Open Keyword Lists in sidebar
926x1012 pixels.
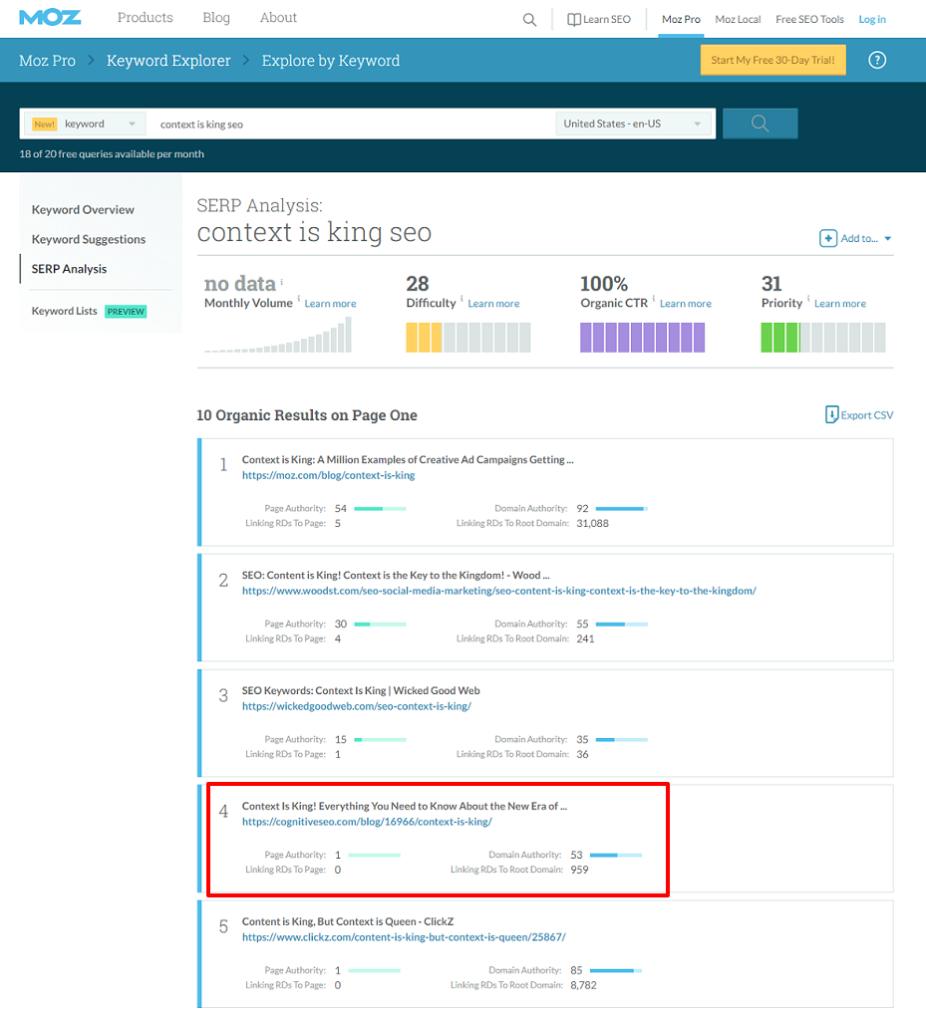pos(64,311)
